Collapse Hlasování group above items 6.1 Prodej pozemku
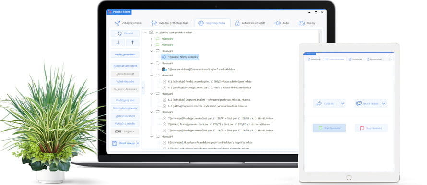This screenshot has width=427, height=185. pyautogui.click(x=152, y=76)
